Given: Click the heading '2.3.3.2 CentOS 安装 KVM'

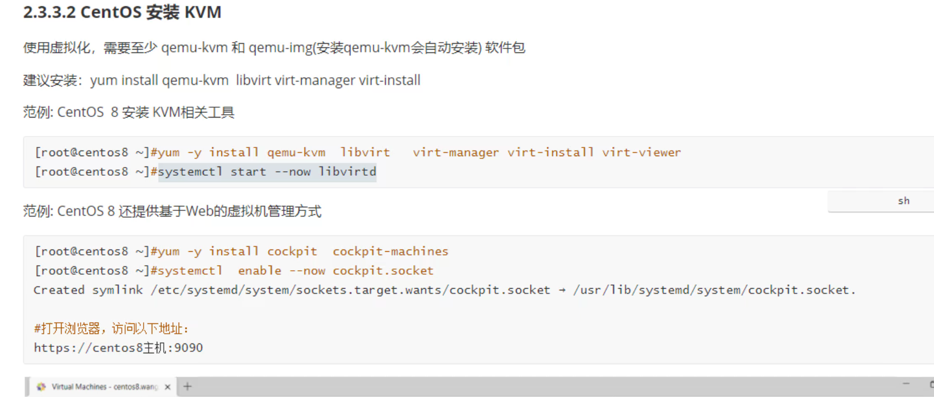Looking at the screenshot, I should click(122, 12).
